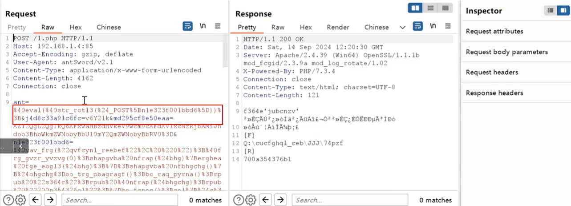Click the '[R]' line in Response

(x=249, y=151)
